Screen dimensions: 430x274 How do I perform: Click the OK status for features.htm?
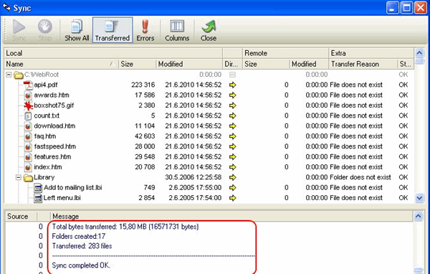pos(403,157)
